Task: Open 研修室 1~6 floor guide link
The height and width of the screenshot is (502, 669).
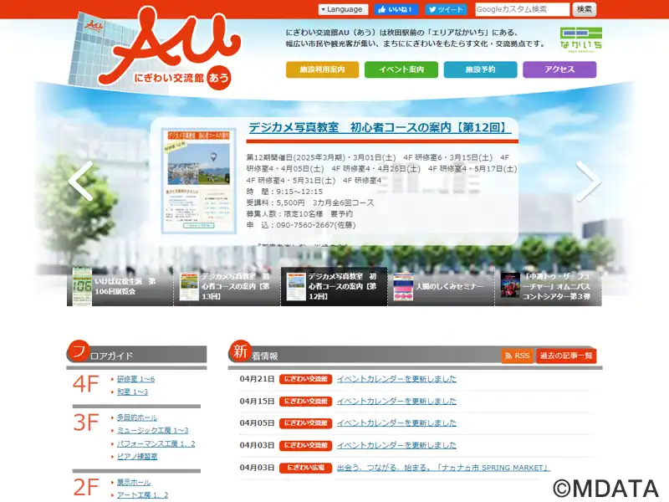Action: pyautogui.click(x=135, y=379)
